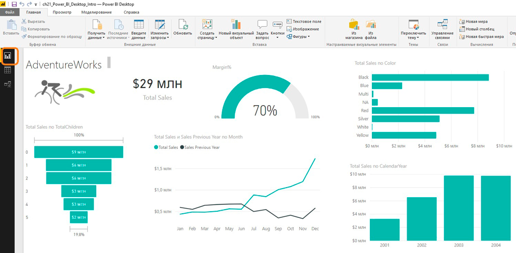The image size is (516, 253).
Task: Open the Справка tab
Action: coord(132,12)
